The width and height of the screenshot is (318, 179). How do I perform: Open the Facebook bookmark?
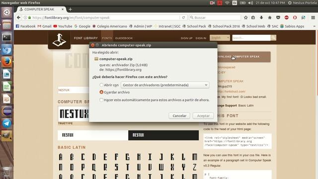pyautogui.click(x=25, y=26)
